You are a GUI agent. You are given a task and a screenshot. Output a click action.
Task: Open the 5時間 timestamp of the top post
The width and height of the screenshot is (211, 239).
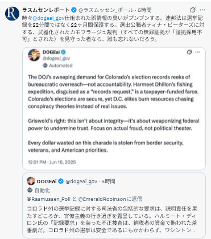pos(144,10)
